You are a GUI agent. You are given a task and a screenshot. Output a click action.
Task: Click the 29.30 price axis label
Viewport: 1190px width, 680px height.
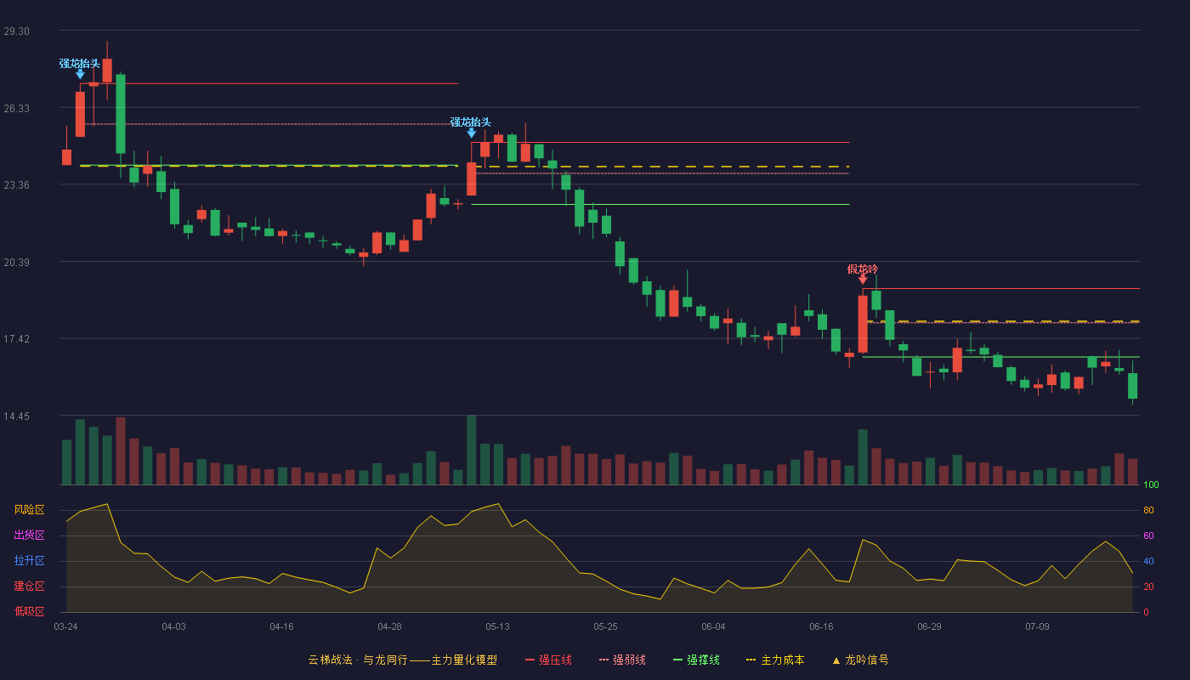(x=16, y=31)
